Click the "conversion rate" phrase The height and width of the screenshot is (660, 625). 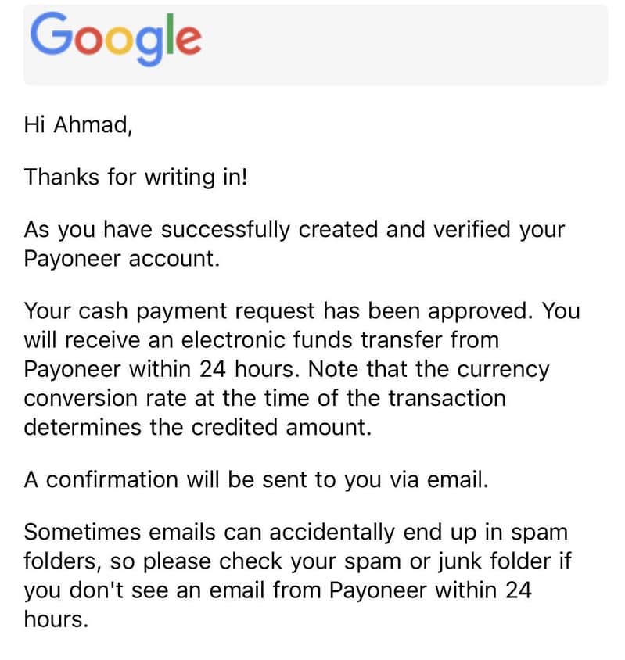point(105,399)
